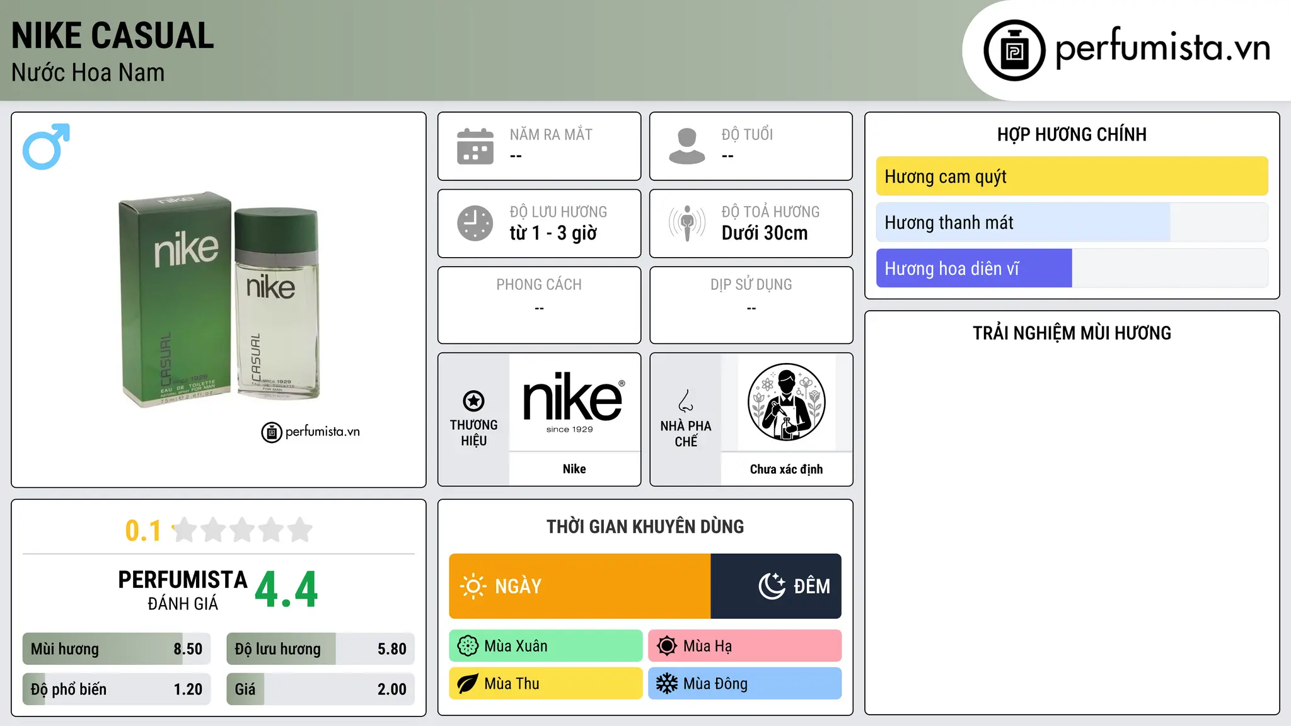Image resolution: width=1291 pixels, height=726 pixels.
Task: Click the sun icon next to Mùa Hạ
Action: pos(667,646)
